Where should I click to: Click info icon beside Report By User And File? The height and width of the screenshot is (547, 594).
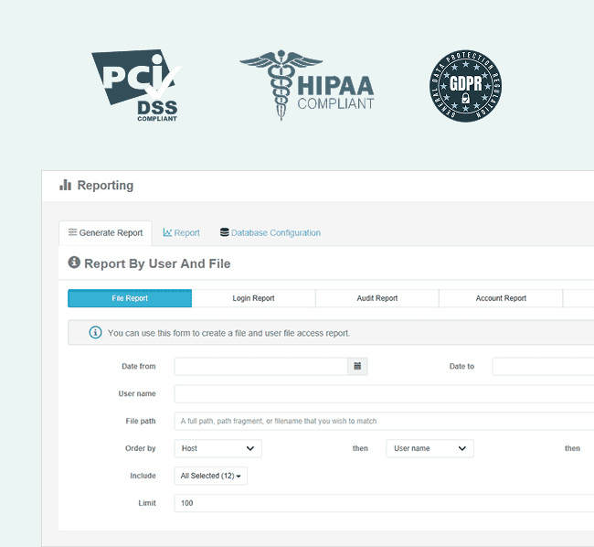coord(74,263)
